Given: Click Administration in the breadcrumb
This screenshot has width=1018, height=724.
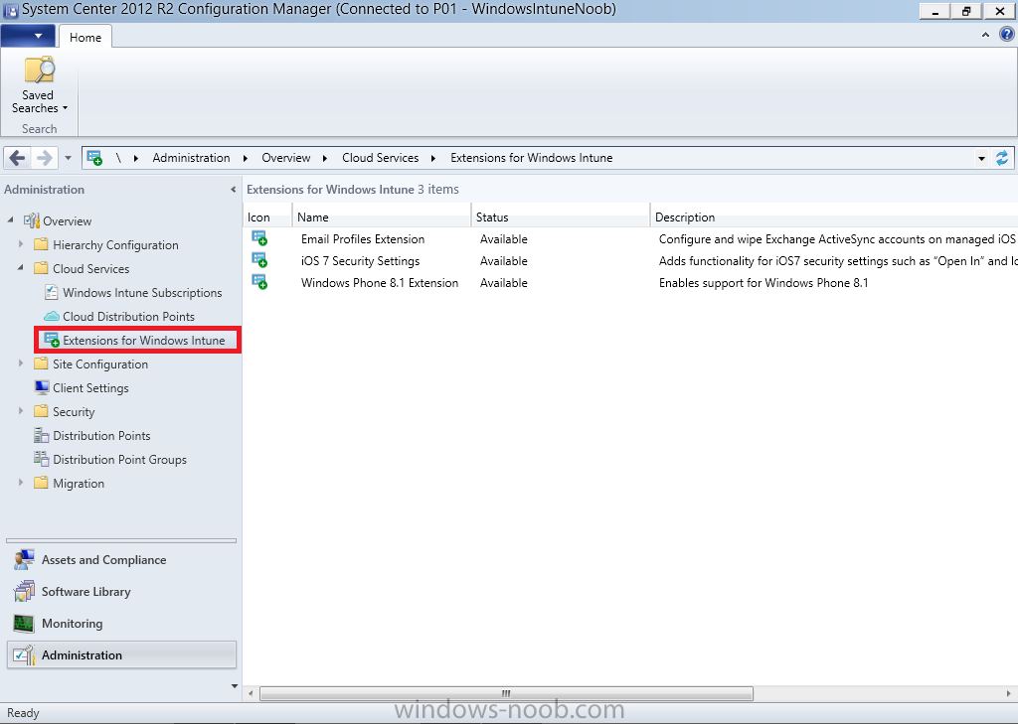Looking at the screenshot, I should click(x=191, y=158).
